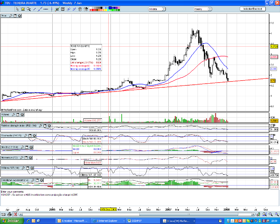This screenshot has width=280, height=224.
Task: Click the horizontal zoom magnifier with arrows
Action: pyautogui.click(x=265, y=214)
